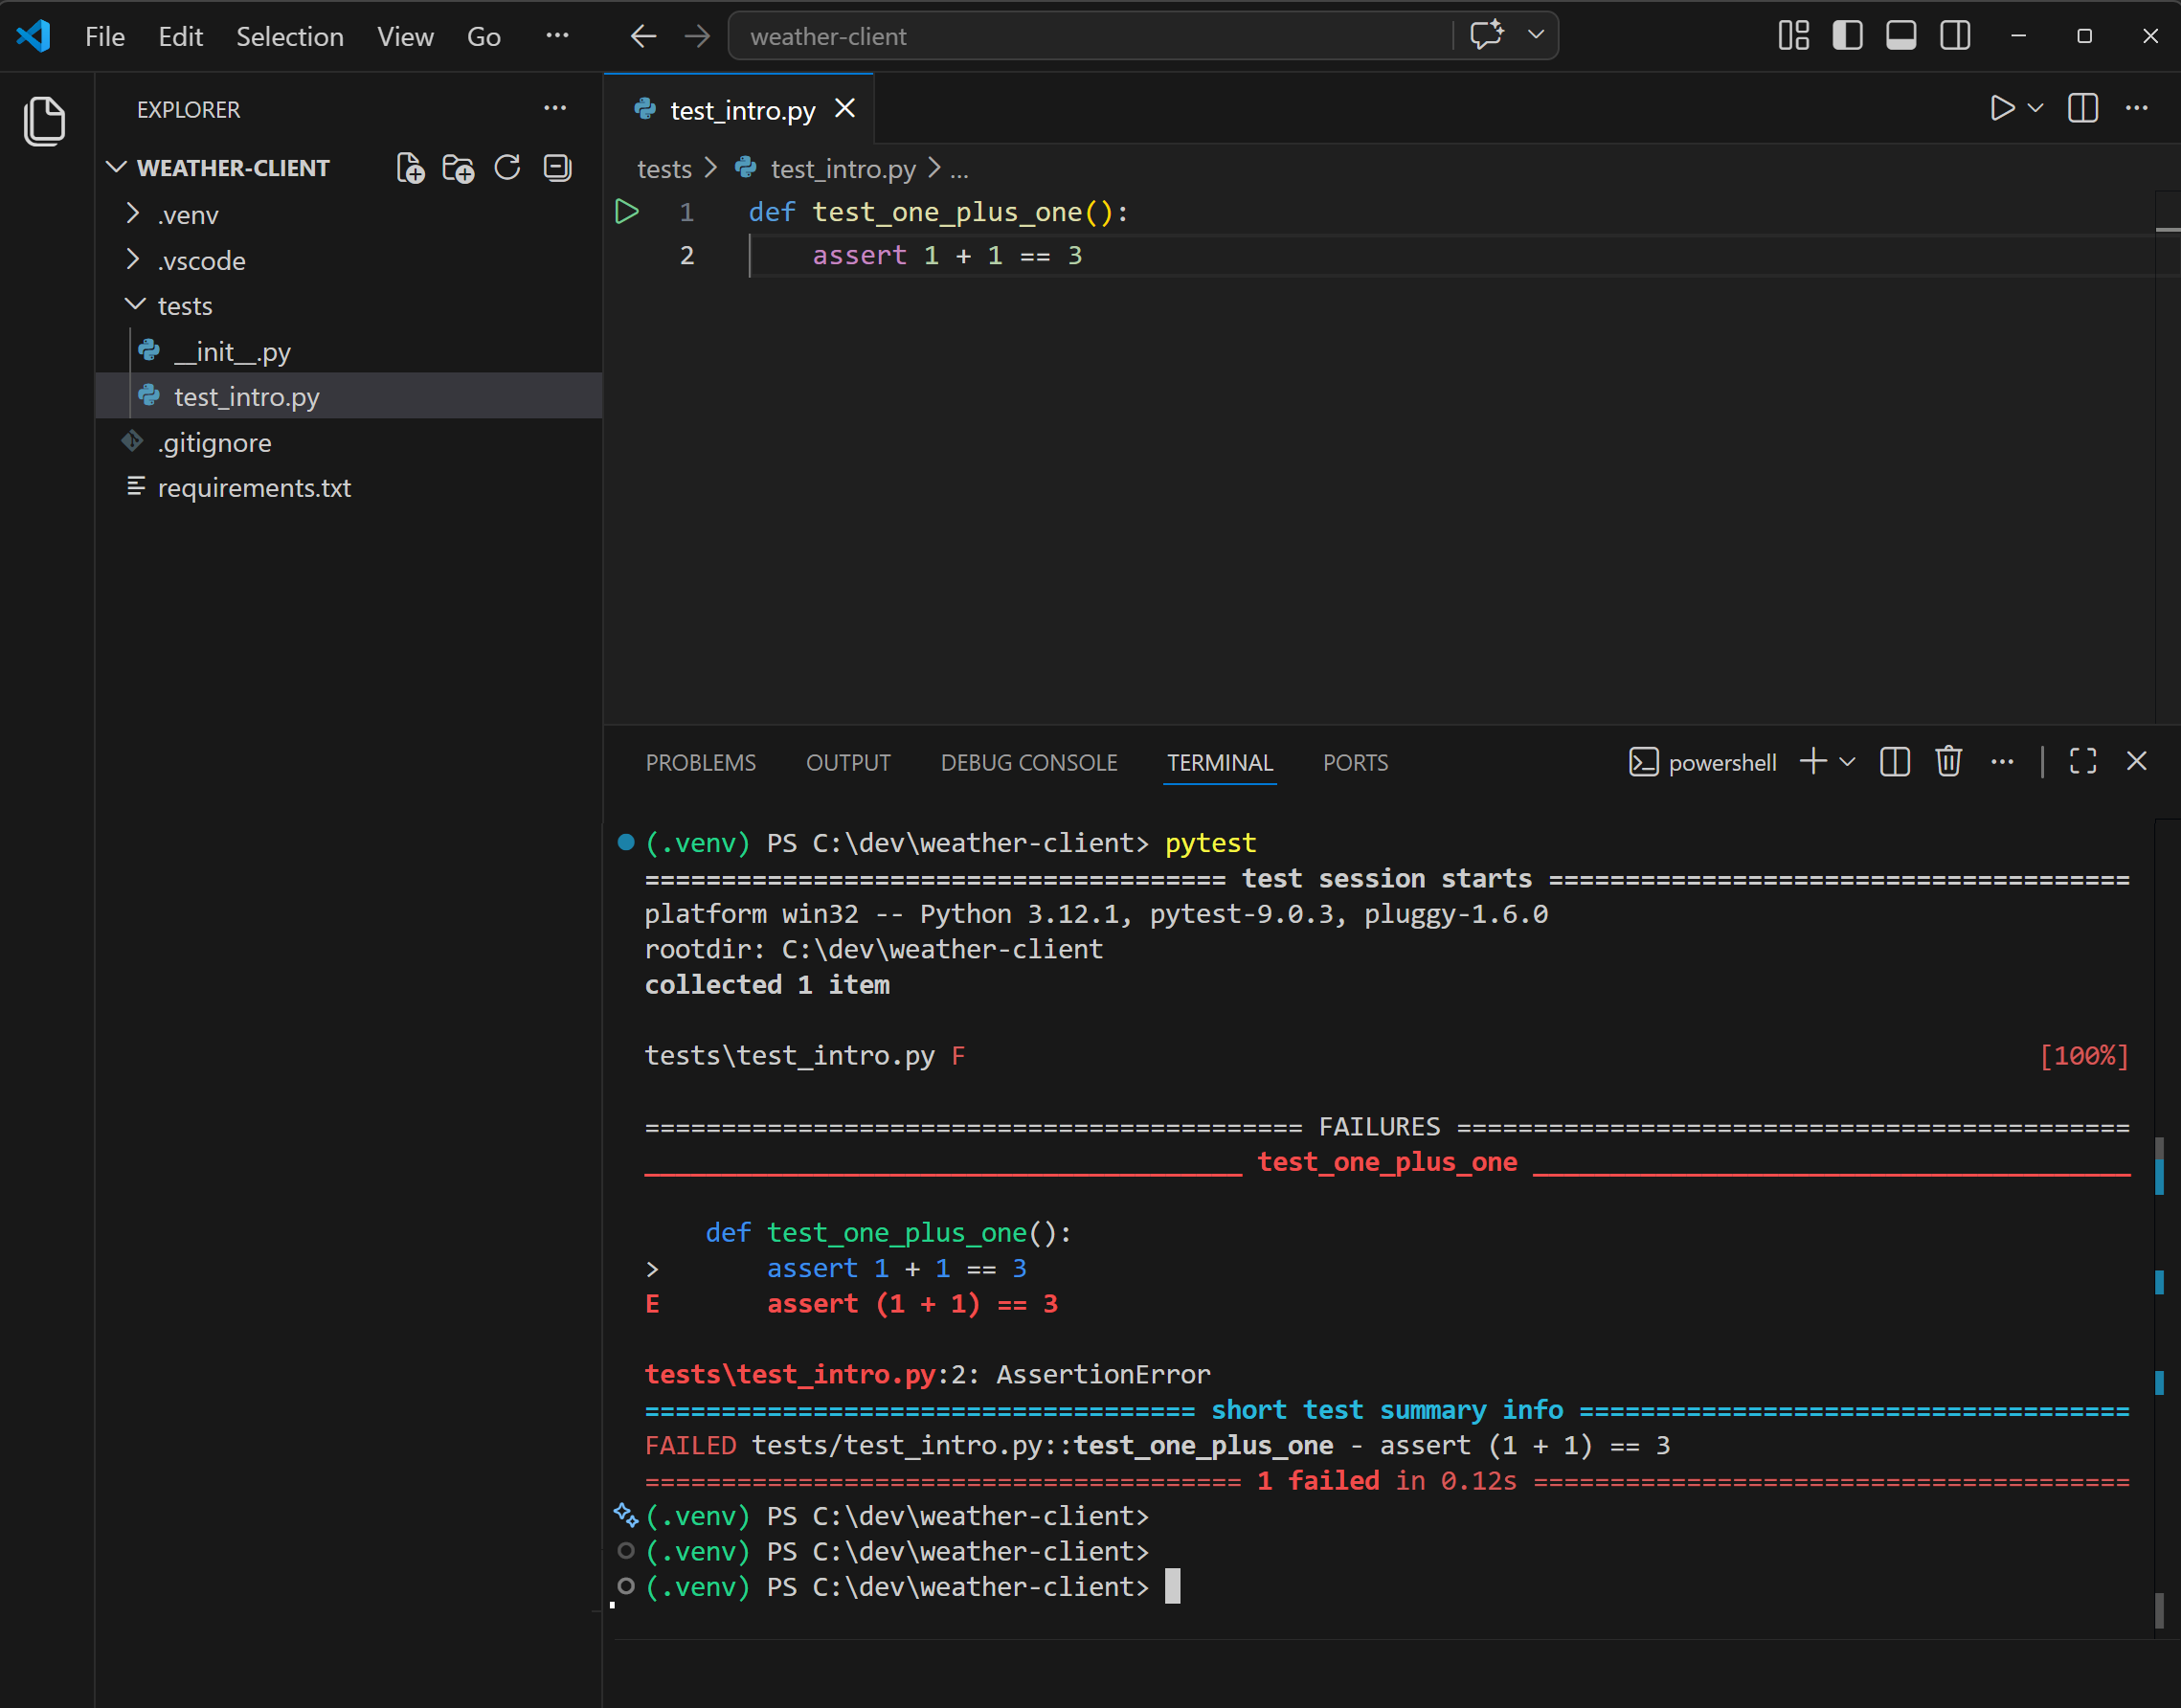Click the tests breadcrumb segment
Viewport: 2181px width, 1708px height.
(x=664, y=169)
